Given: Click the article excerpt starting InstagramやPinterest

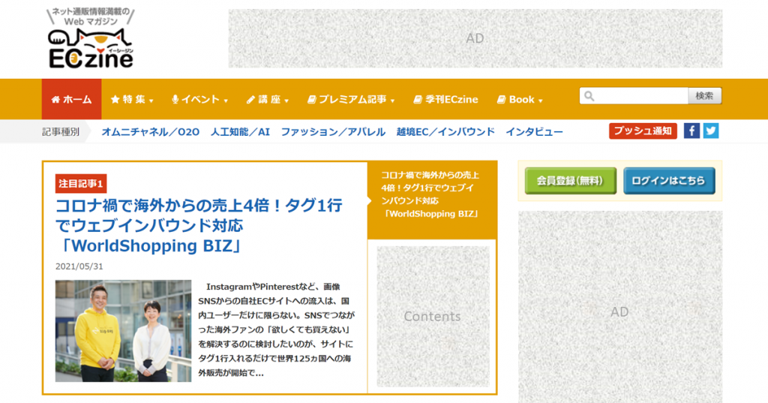Looking at the screenshot, I should (x=276, y=329).
